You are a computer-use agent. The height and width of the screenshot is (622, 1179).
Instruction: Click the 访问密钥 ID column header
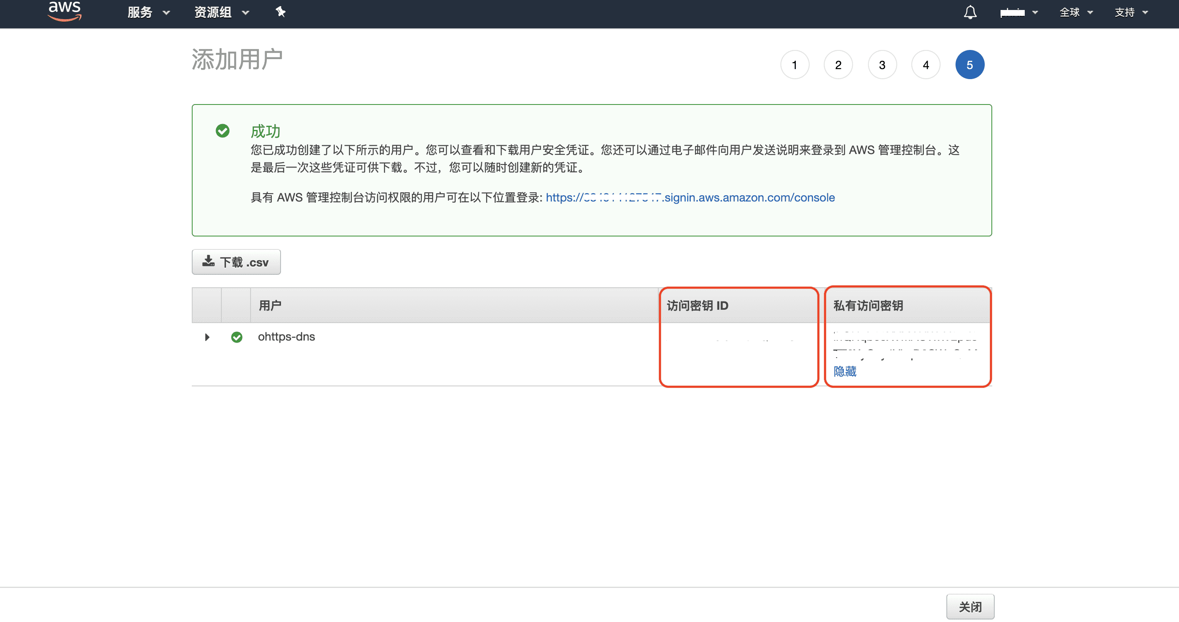(697, 305)
